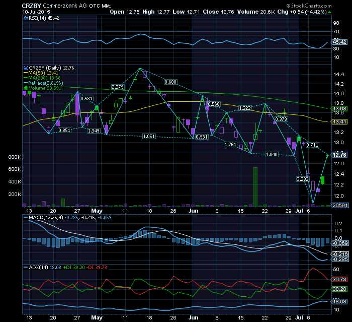Click the red 39.73 tag on the ADX axis
Viewport: 352px width, 322px height.
(339, 279)
